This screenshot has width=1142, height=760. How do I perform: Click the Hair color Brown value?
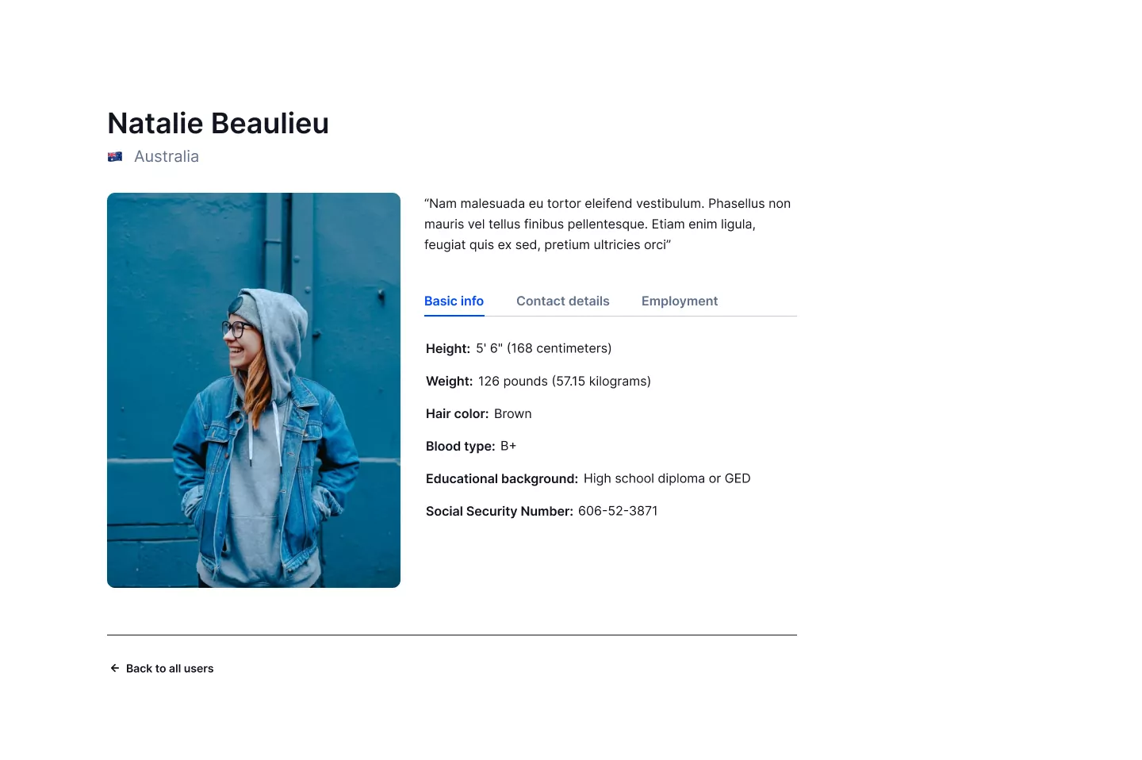click(x=513, y=413)
